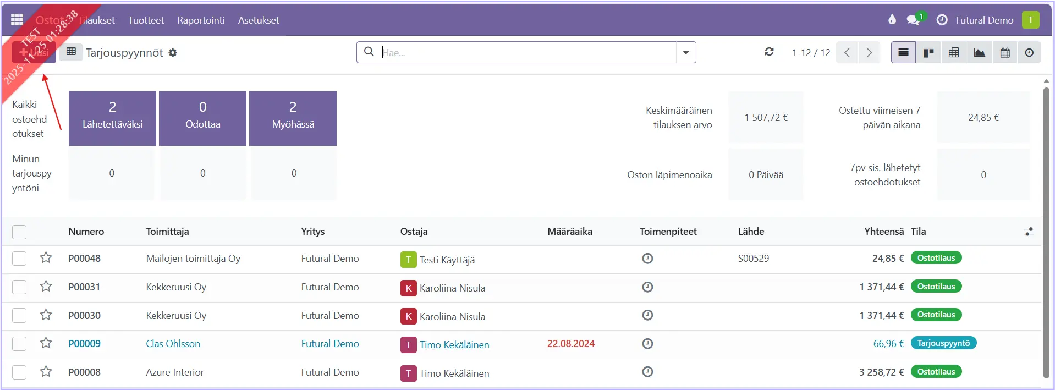Image resolution: width=1055 pixels, height=390 pixels.
Task: Filter by the Myöhässä card
Action: pyautogui.click(x=293, y=118)
